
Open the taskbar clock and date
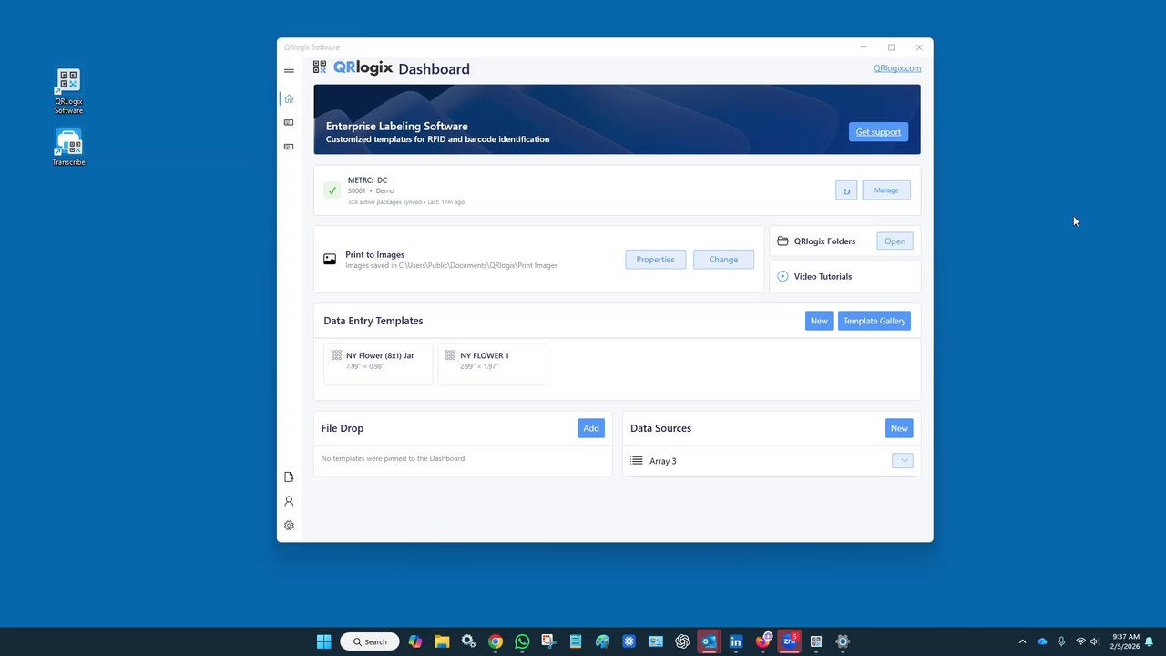click(x=1125, y=641)
